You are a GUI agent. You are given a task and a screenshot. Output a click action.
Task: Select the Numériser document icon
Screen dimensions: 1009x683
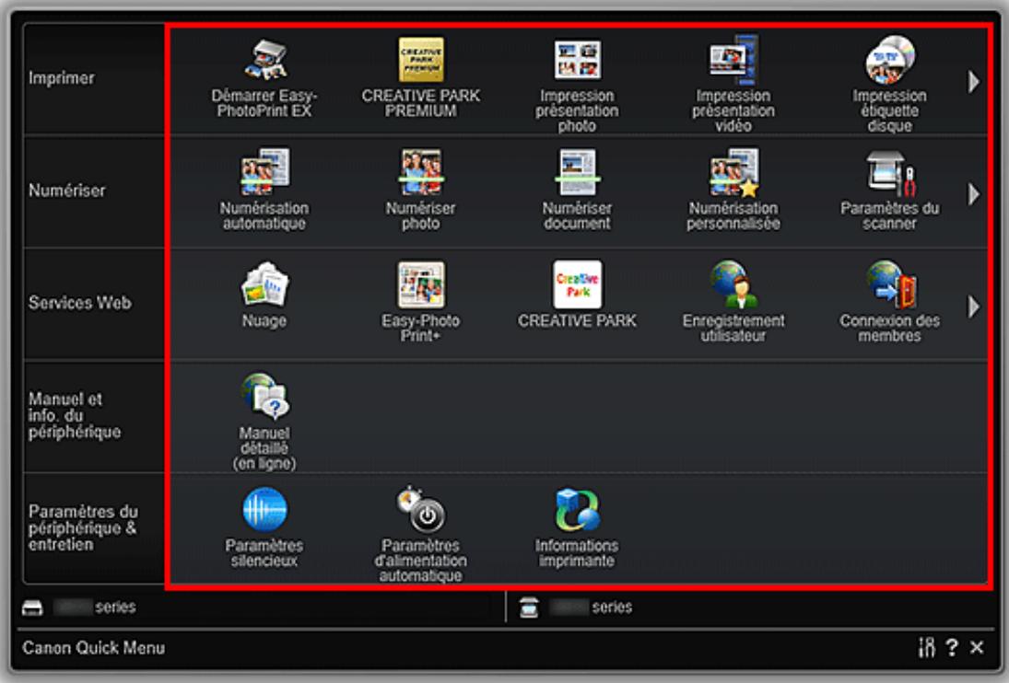[577, 171]
